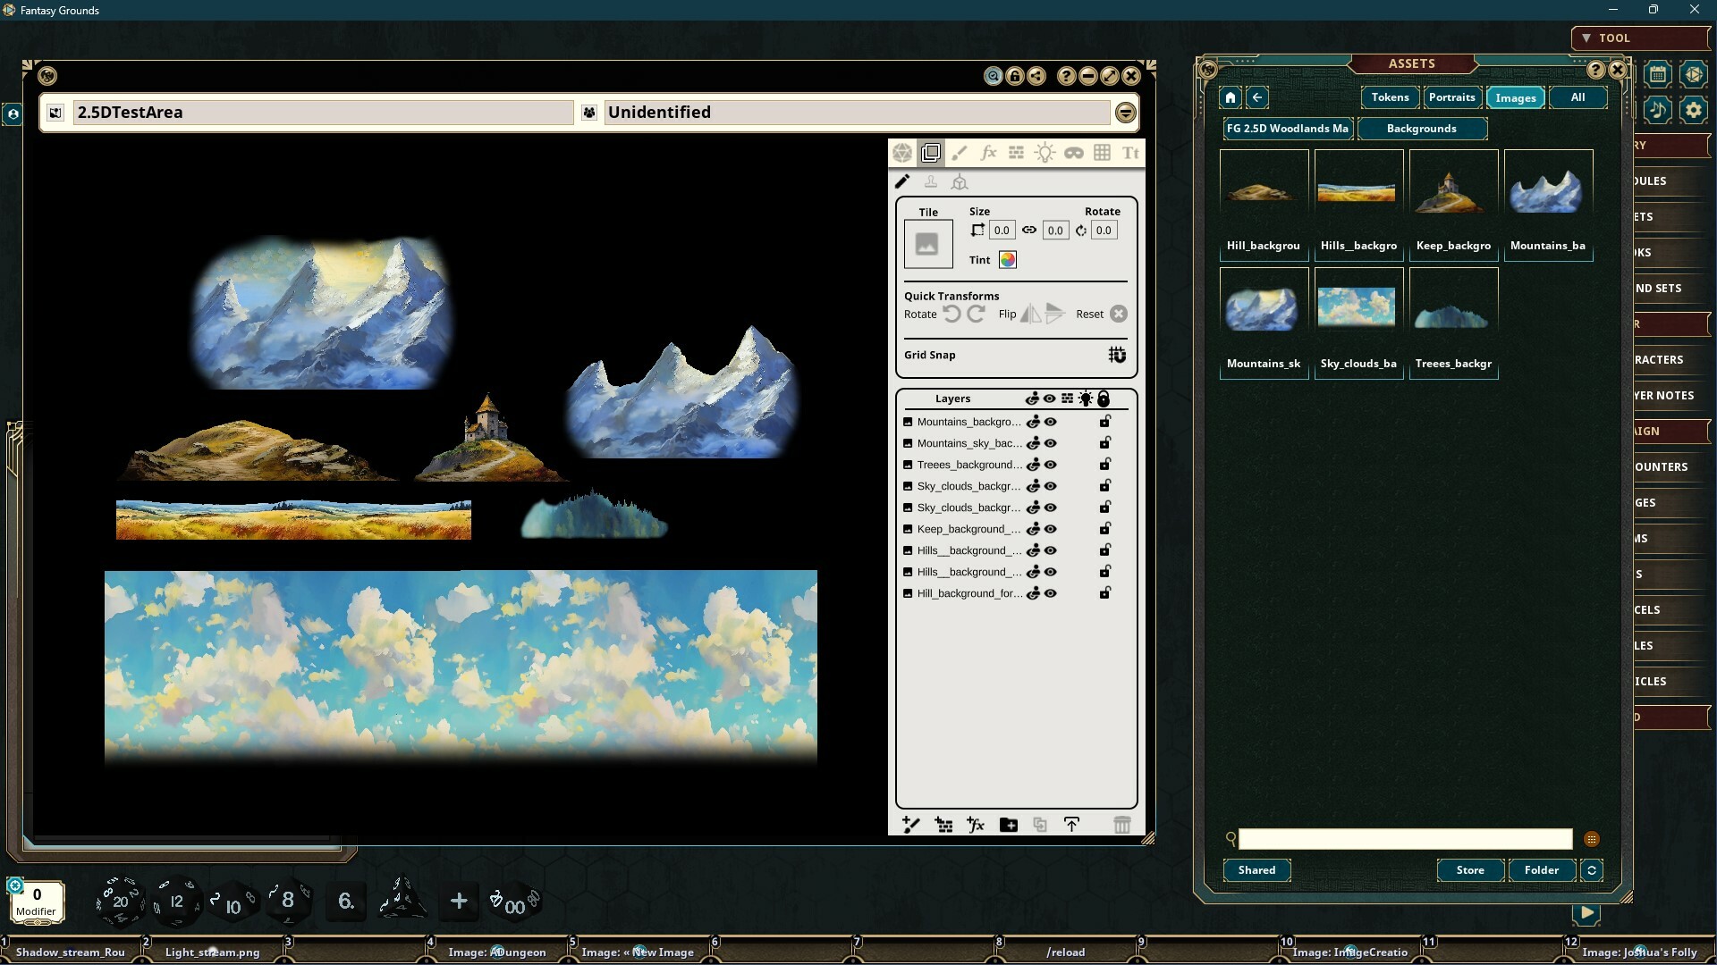
Task: Click the Shared button in Assets window
Action: click(1256, 869)
